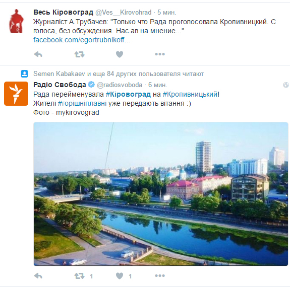Open the #Кіровоград hashtag

tap(128, 94)
